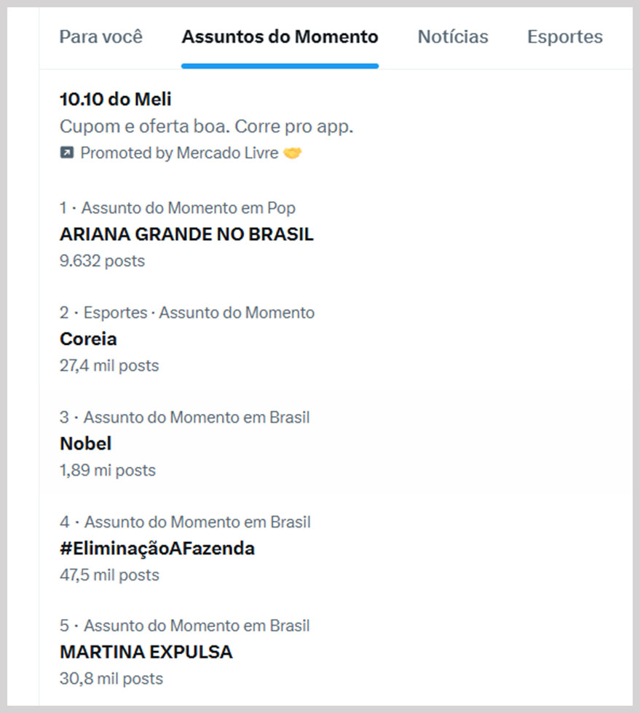The width and height of the screenshot is (640, 713).
Task: Open the promoted trend 10.10 do Meli
Action: pyautogui.click(x=116, y=99)
